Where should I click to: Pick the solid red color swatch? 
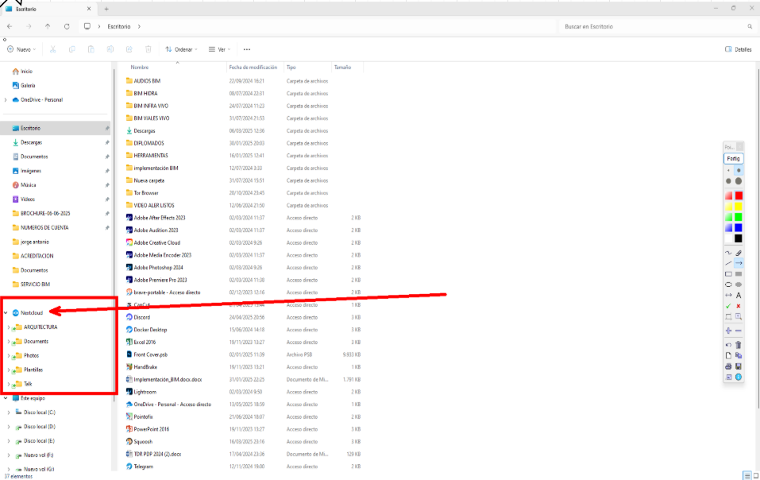point(739,195)
